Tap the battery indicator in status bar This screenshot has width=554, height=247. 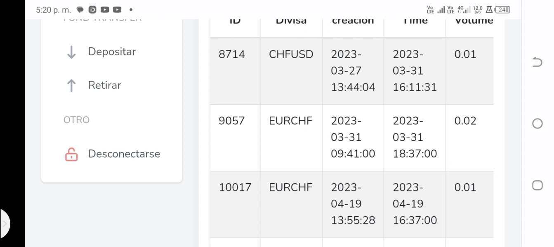click(502, 9)
